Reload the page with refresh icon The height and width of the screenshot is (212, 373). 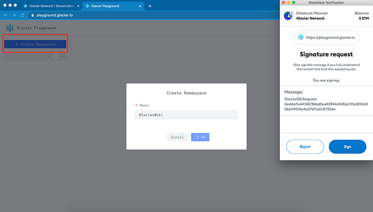click(22, 15)
